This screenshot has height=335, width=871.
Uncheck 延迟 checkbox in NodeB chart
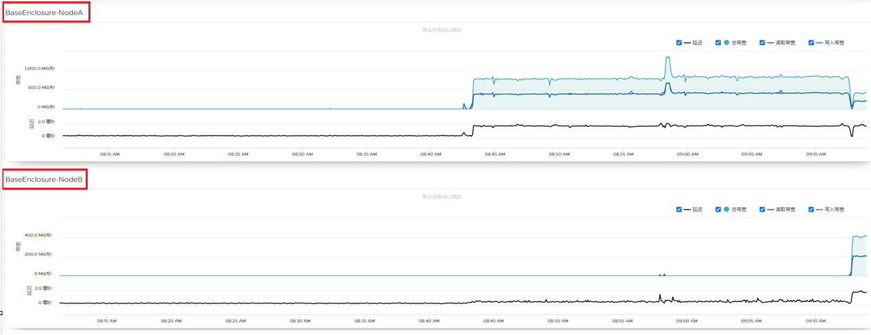[x=679, y=209]
